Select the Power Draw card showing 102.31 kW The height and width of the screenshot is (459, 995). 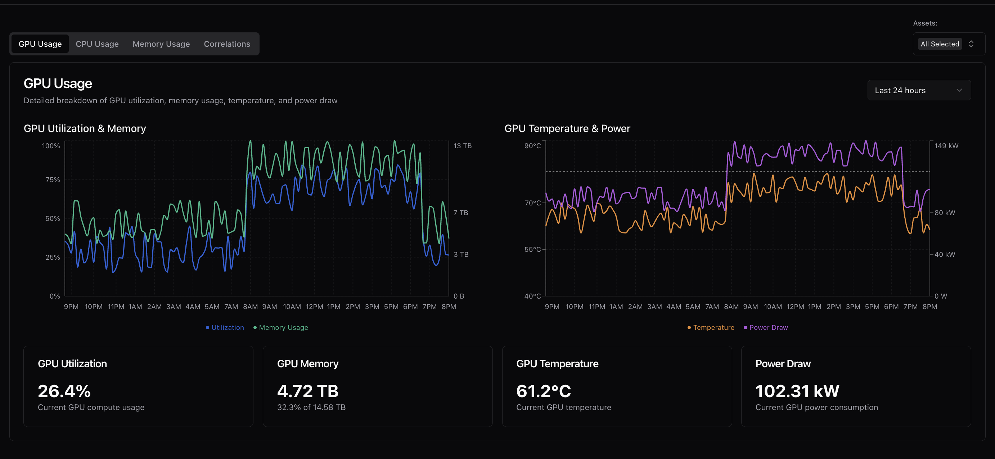click(x=855, y=386)
